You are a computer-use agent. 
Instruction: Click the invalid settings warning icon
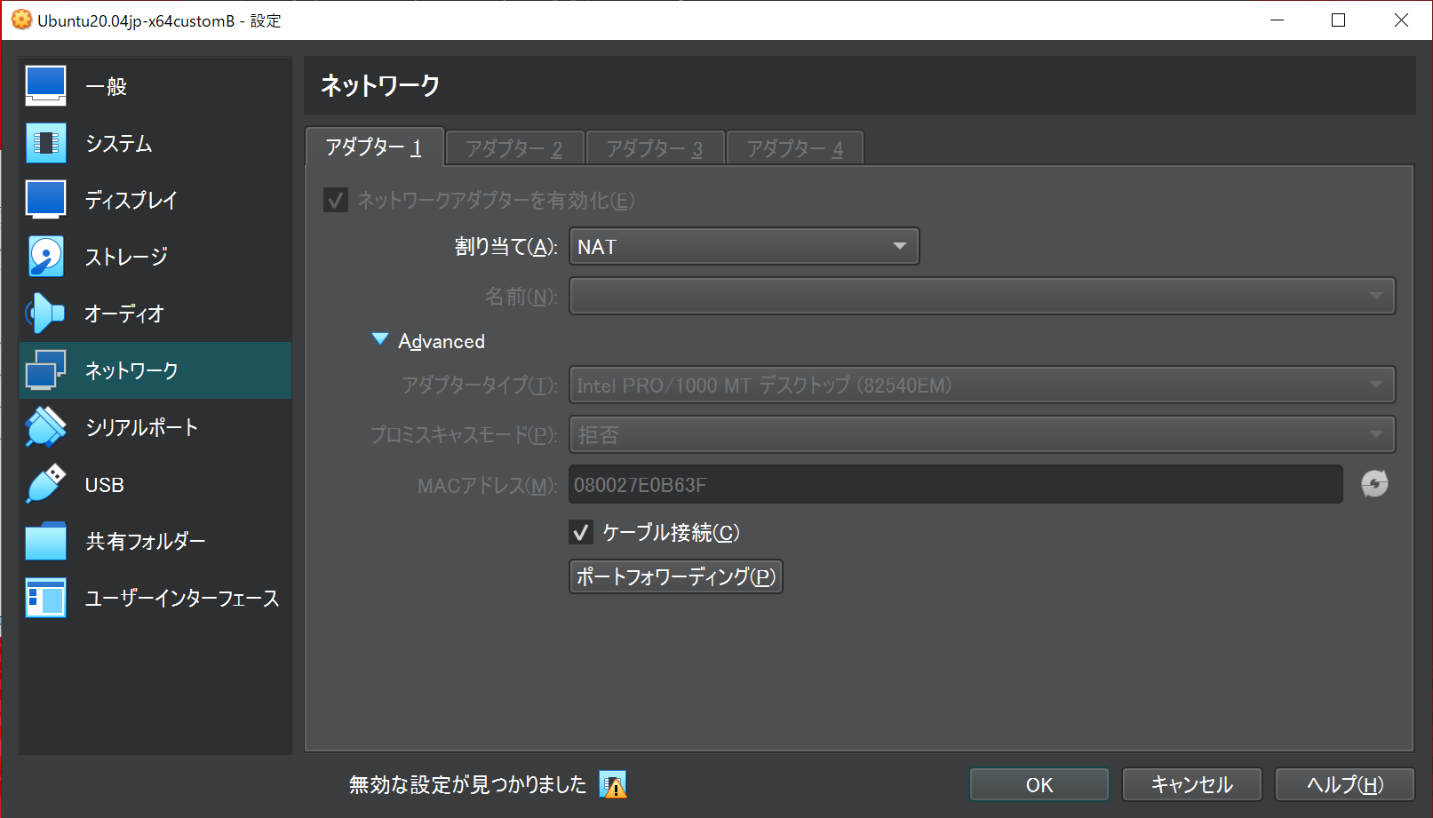(x=613, y=784)
